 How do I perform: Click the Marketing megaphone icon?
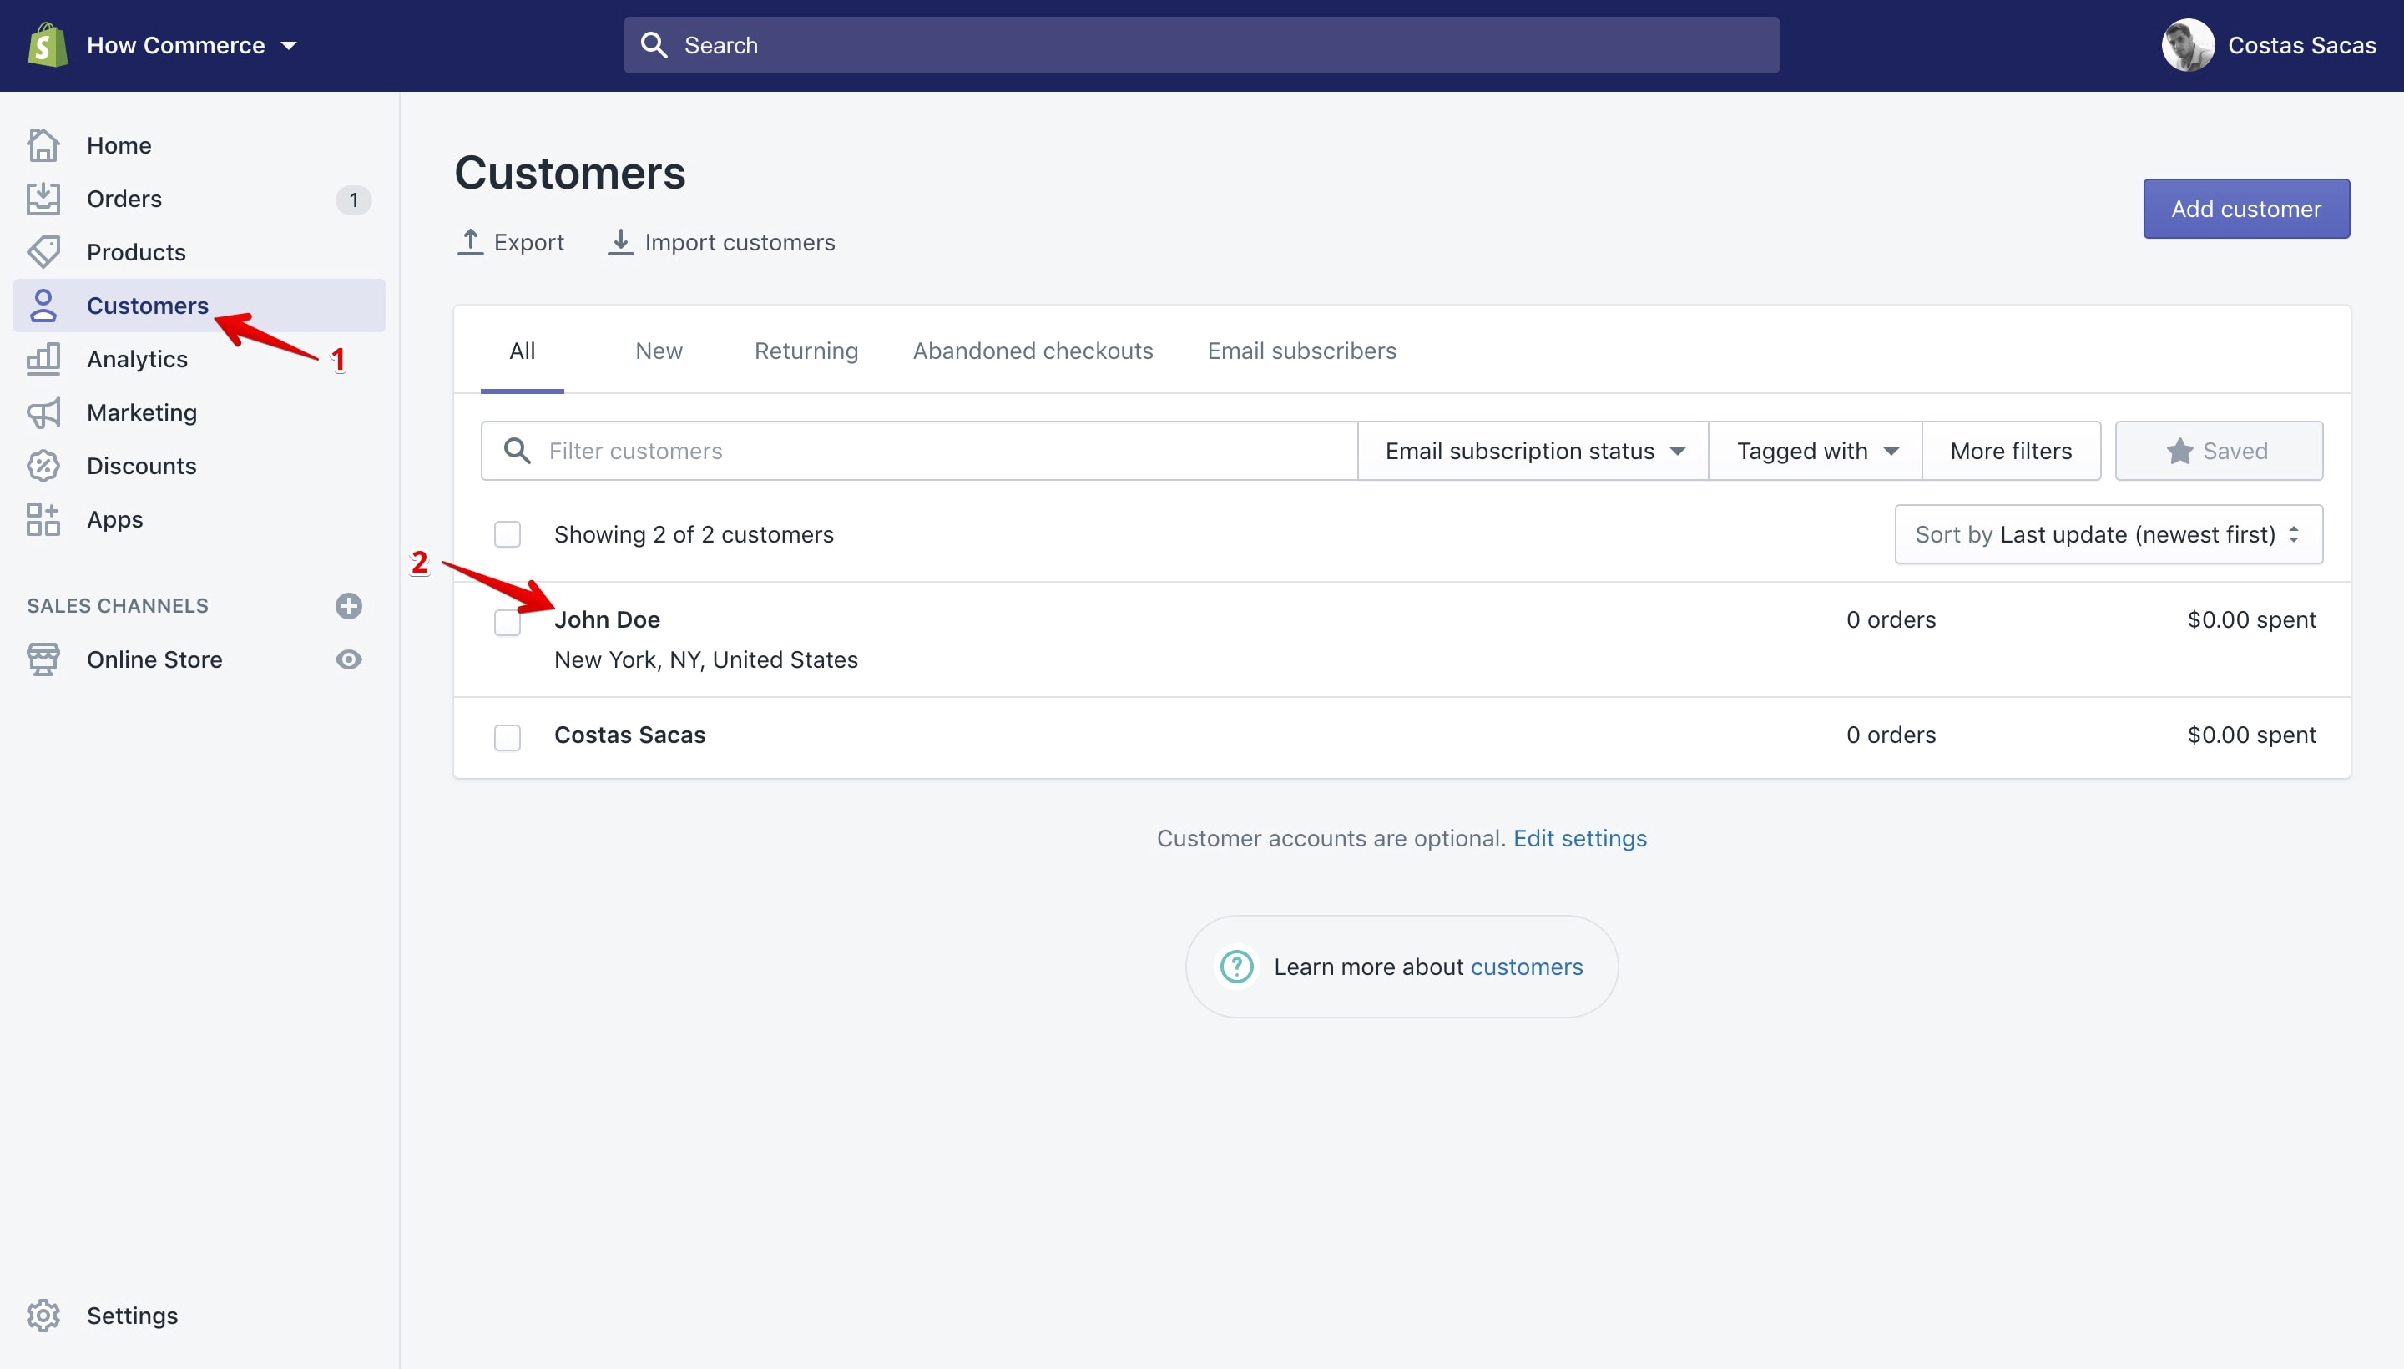point(43,412)
